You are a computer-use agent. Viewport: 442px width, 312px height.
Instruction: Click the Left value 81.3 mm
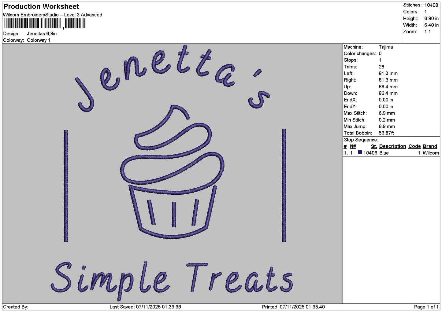388,73
